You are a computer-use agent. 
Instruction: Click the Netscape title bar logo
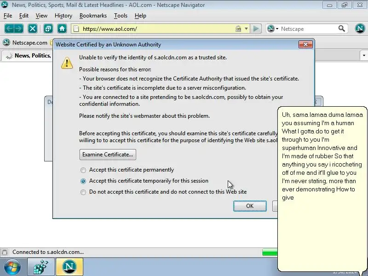click(x=5, y=5)
